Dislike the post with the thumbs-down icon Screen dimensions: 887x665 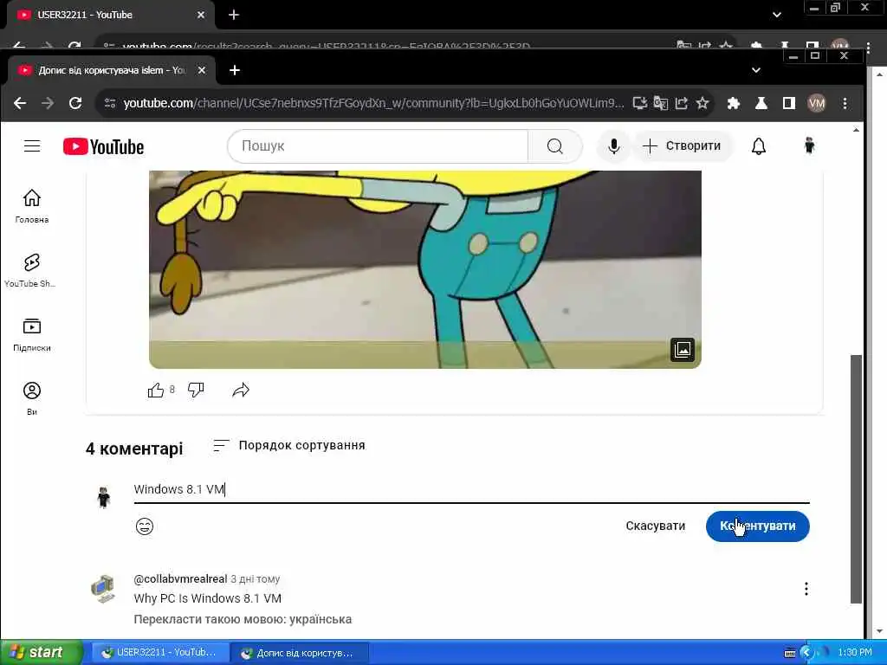point(196,390)
